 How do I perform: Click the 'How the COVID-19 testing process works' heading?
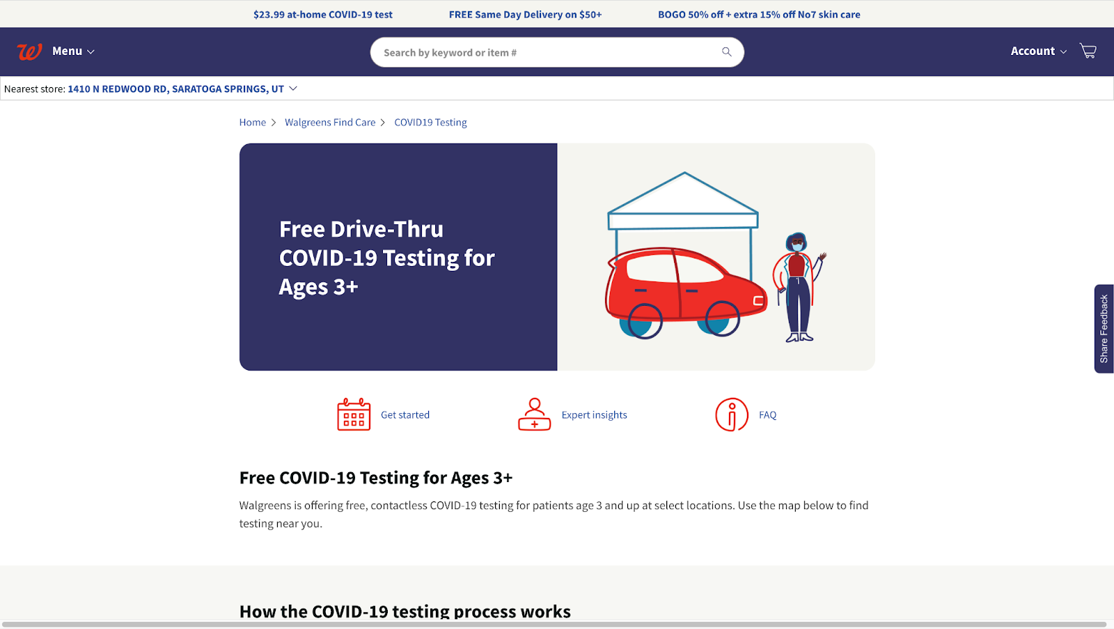(405, 612)
